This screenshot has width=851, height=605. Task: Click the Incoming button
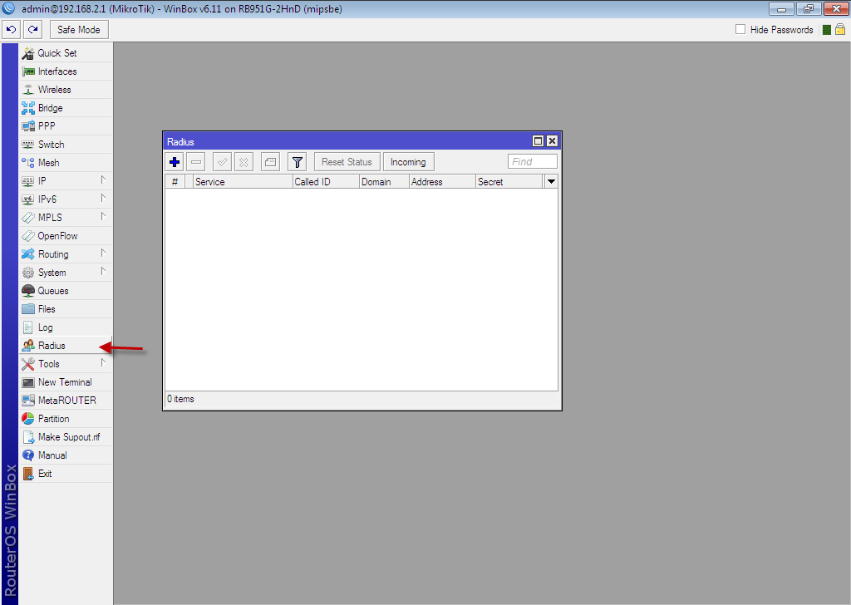pyautogui.click(x=408, y=162)
